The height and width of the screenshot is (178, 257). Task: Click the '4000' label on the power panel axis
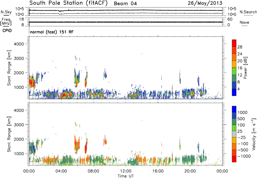coord(19,44)
